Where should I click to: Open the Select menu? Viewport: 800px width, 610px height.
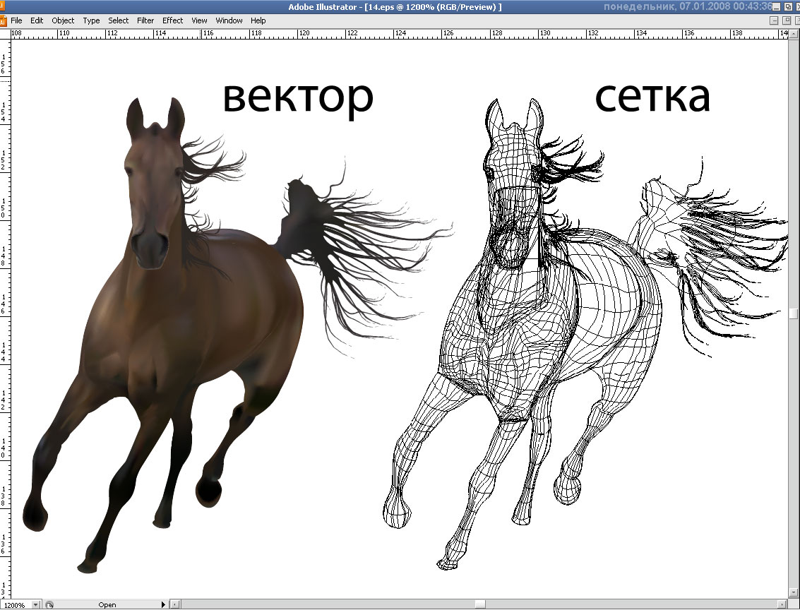[x=118, y=20]
